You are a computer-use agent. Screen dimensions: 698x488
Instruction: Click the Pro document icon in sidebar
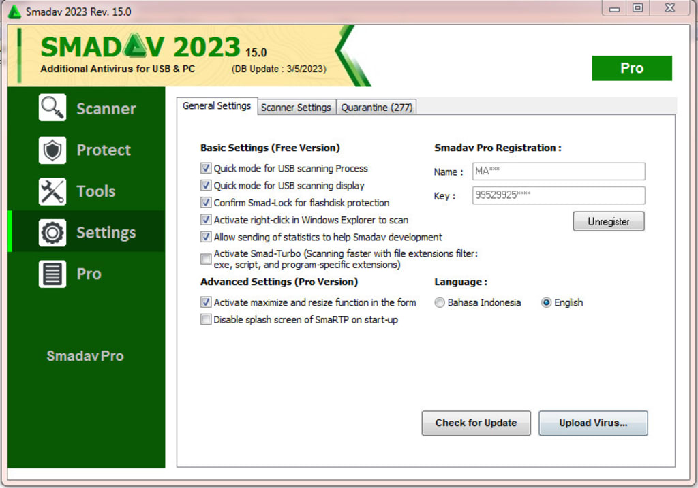52,274
